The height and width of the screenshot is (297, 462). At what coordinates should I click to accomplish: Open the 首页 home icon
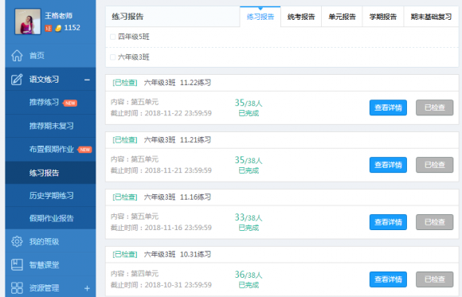pos(17,56)
